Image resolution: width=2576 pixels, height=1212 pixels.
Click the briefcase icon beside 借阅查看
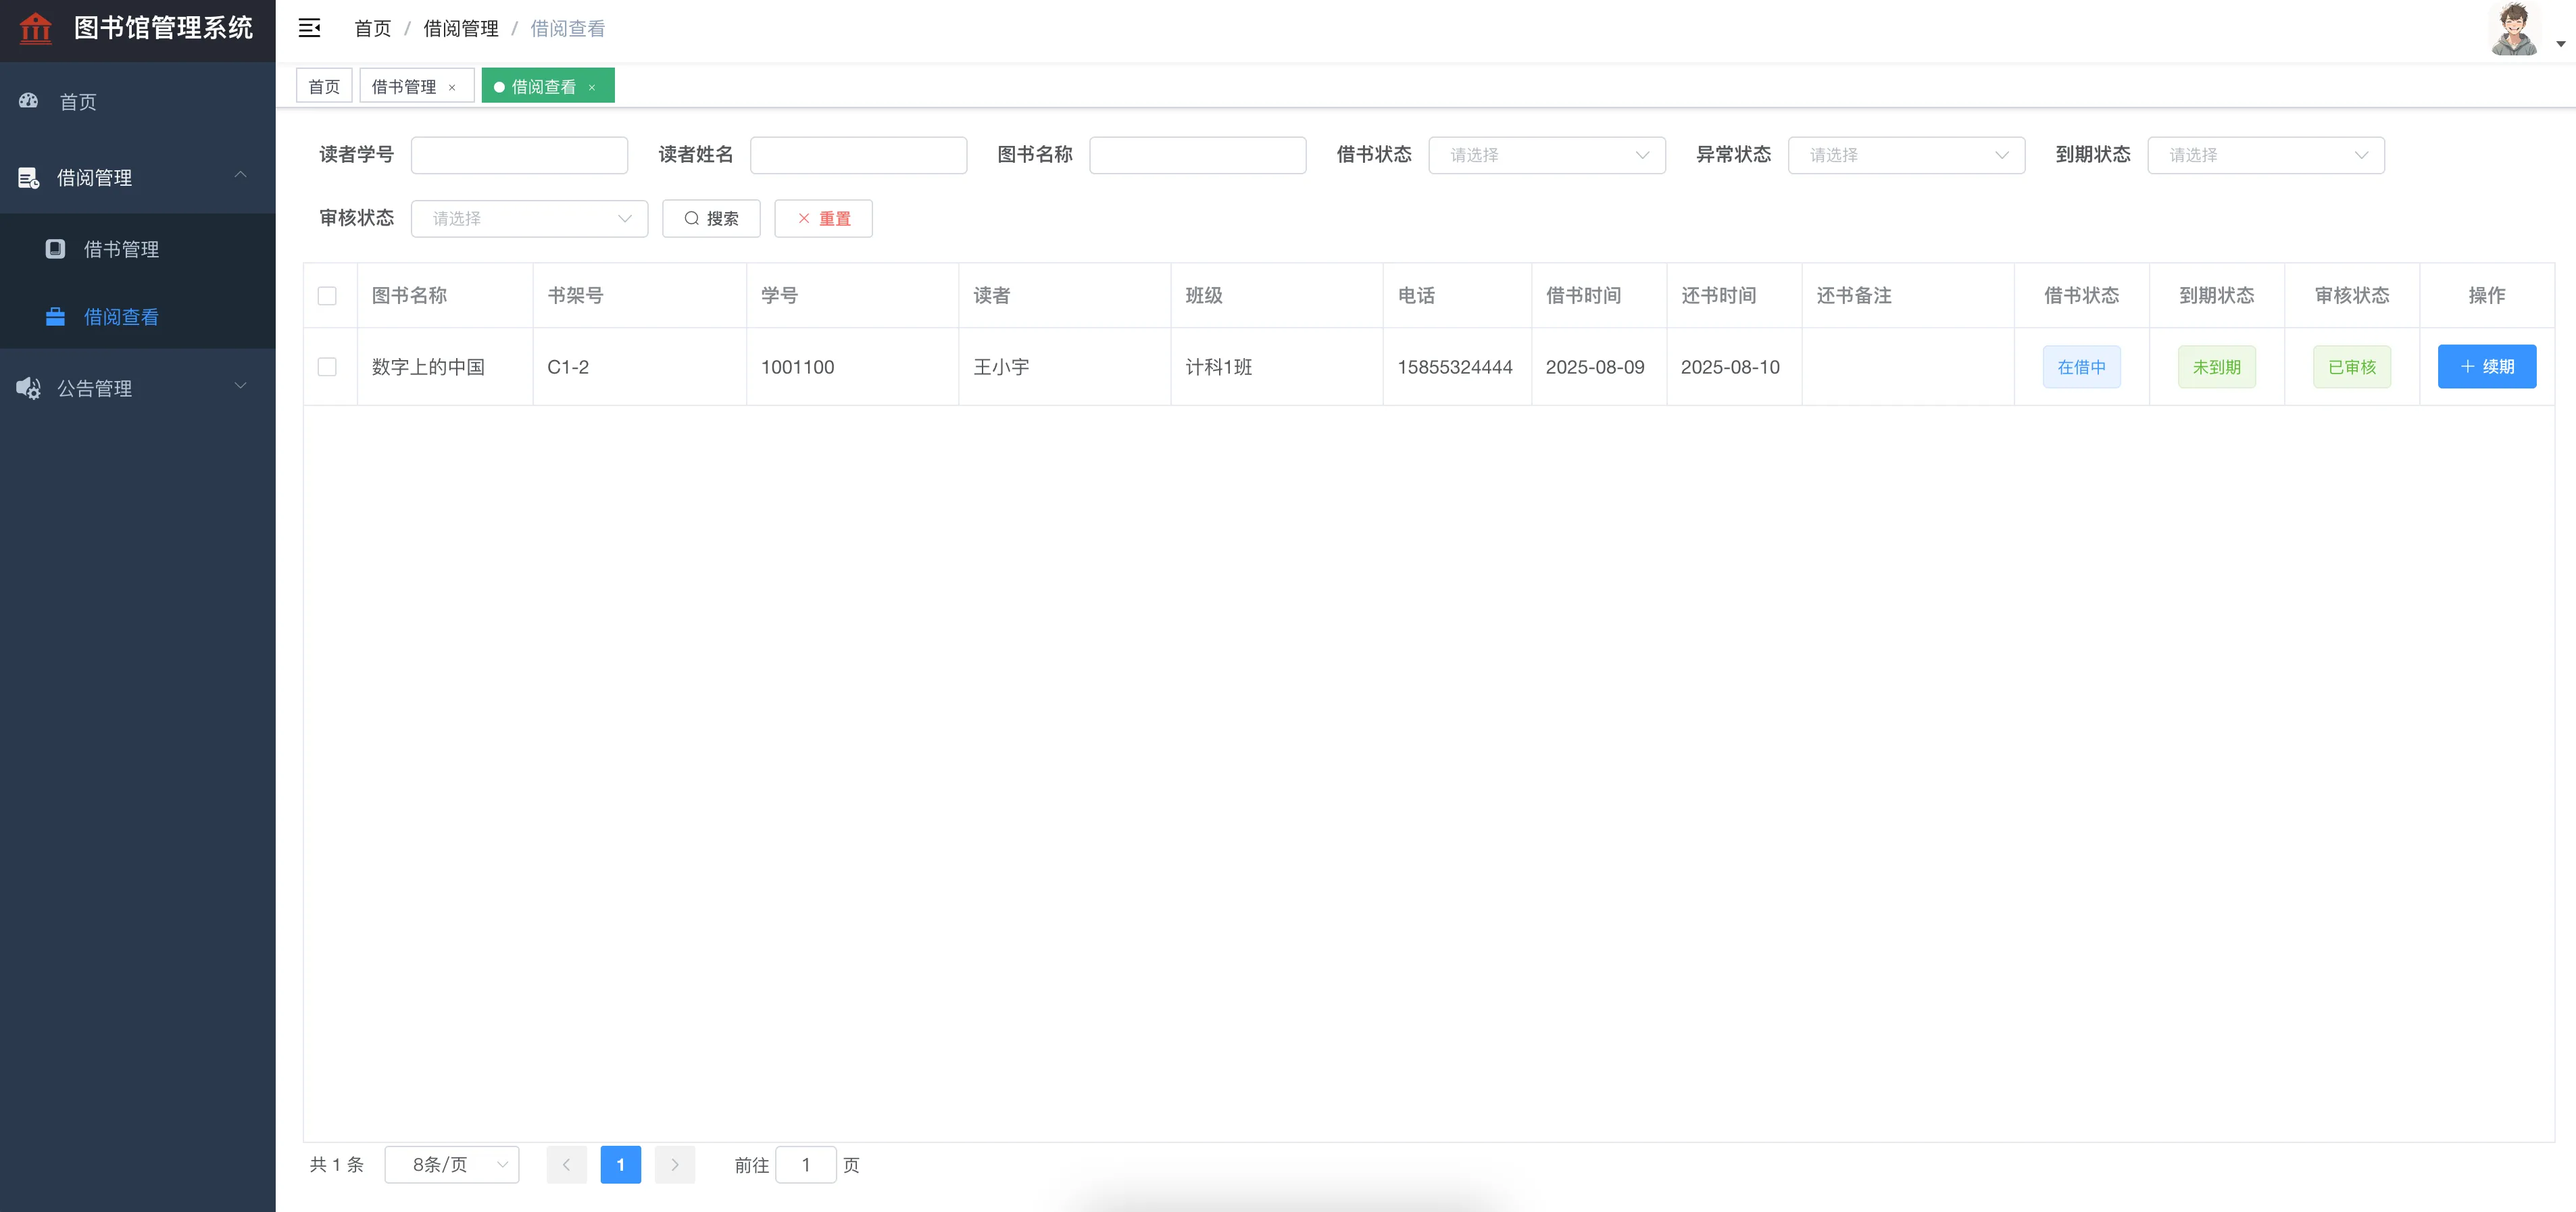[56, 317]
